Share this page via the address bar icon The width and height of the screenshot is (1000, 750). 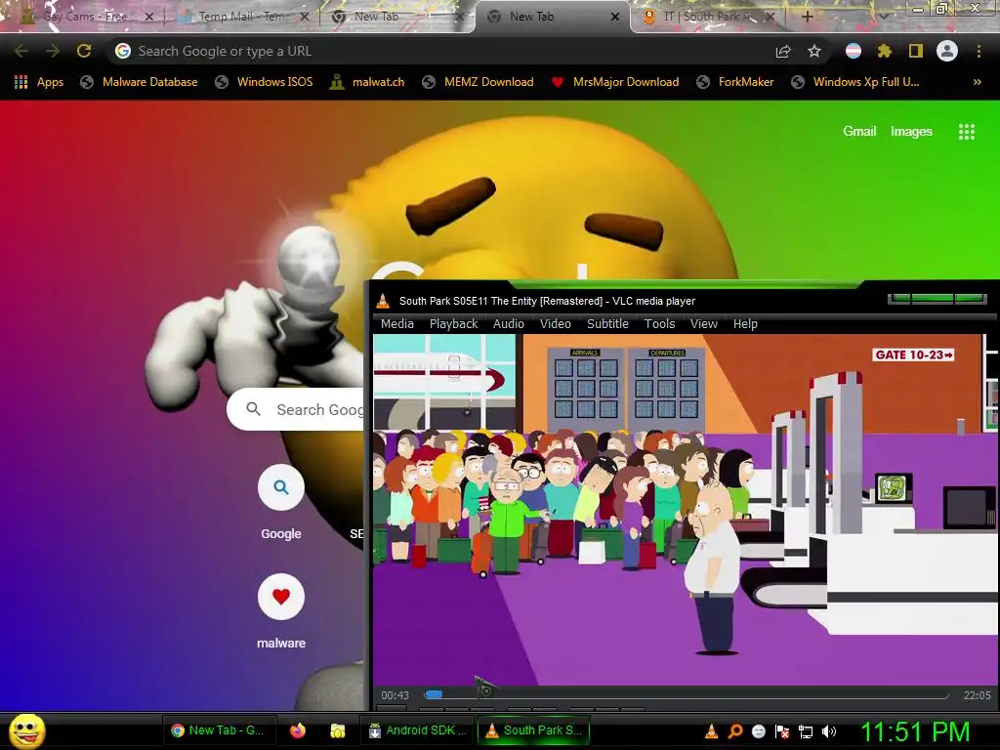(783, 52)
